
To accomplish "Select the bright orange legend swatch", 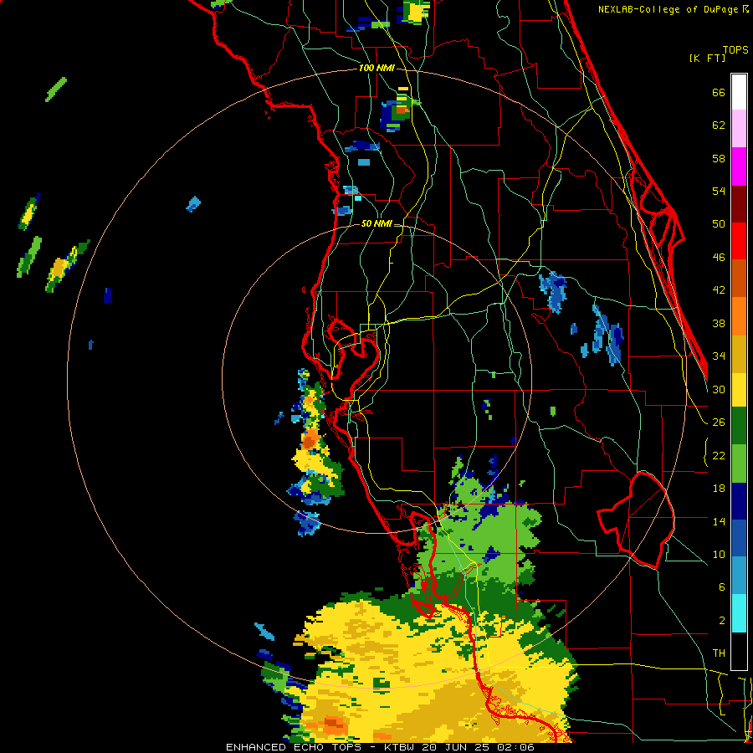I will 739,315.
